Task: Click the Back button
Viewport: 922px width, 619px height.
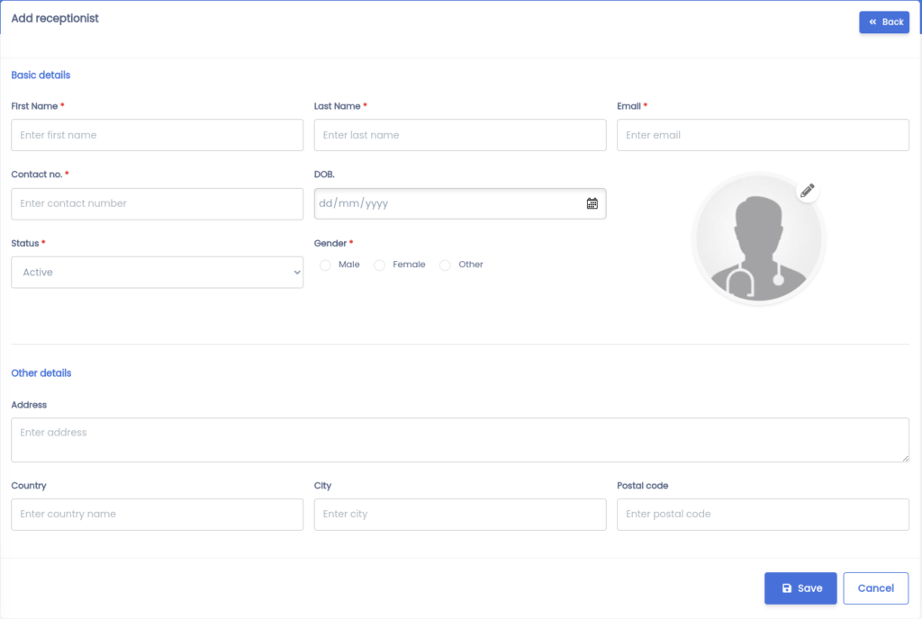Action: click(x=884, y=22)
